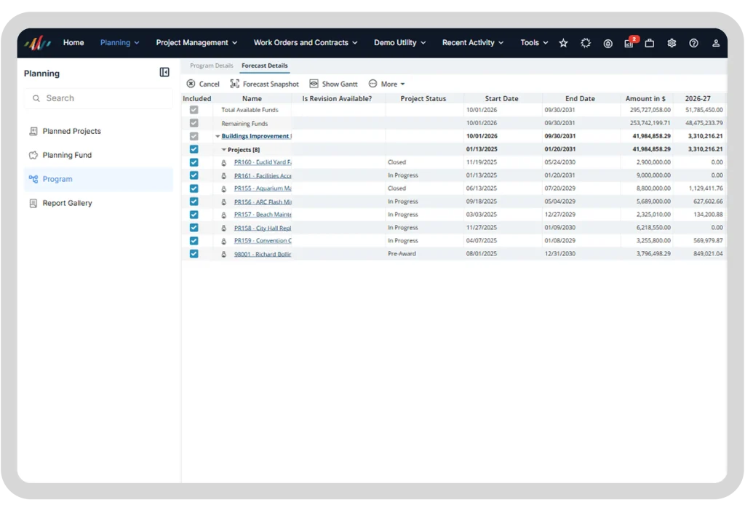
Task: Go to Home in the navbar
Action: click(x=73, y=43)
